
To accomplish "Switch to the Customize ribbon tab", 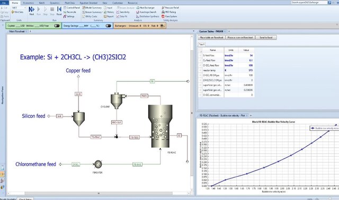I will (x=118, y=3).
